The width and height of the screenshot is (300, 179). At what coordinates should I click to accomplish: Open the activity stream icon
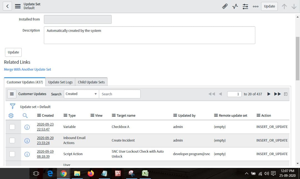click(235, 6)
